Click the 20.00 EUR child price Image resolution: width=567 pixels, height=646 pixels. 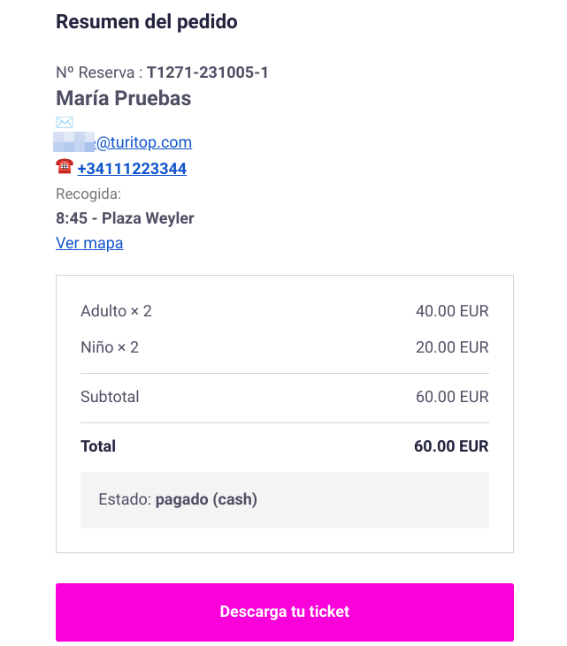(x=452, y=347)
